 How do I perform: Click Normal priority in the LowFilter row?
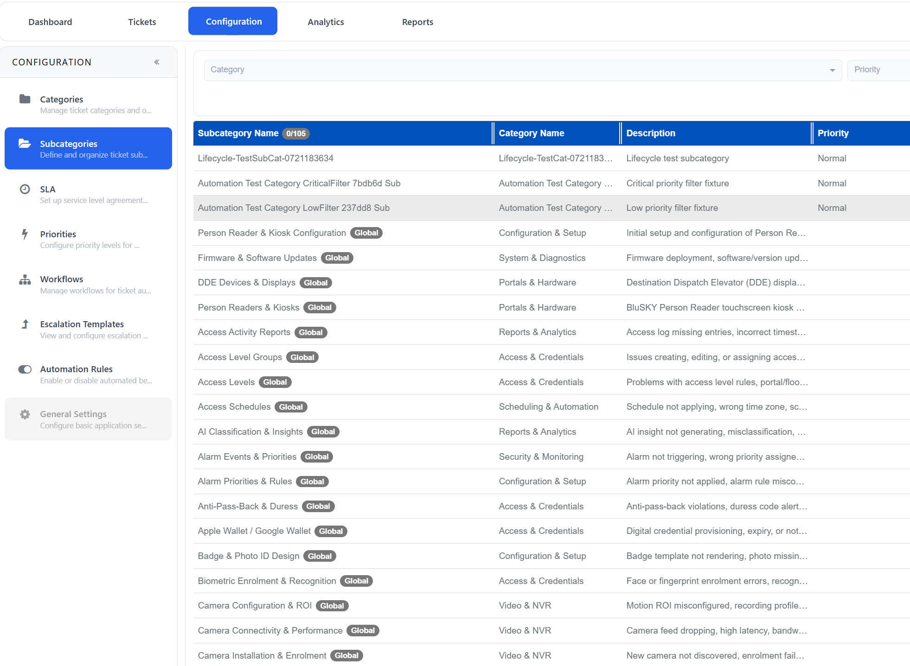click(832, 208)
